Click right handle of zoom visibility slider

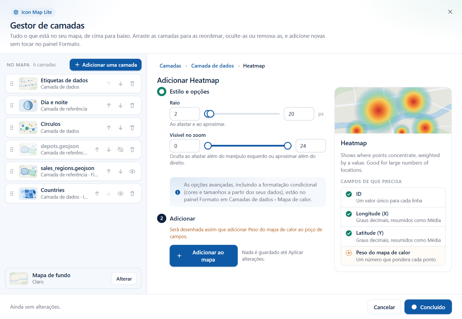tap(288, 146)
